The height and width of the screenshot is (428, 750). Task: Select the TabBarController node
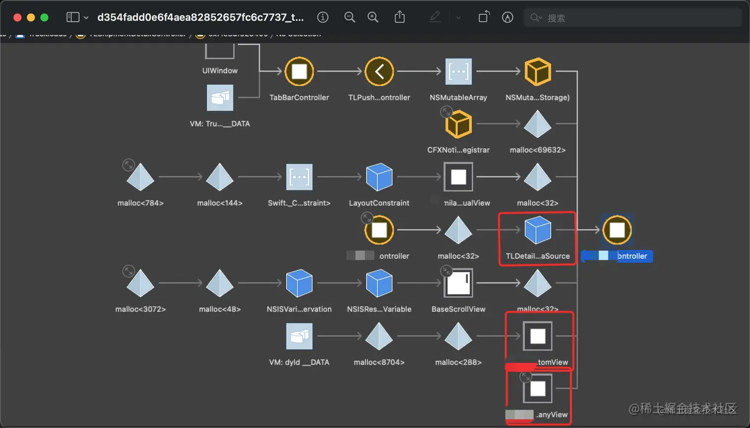[x=299, y=71]
